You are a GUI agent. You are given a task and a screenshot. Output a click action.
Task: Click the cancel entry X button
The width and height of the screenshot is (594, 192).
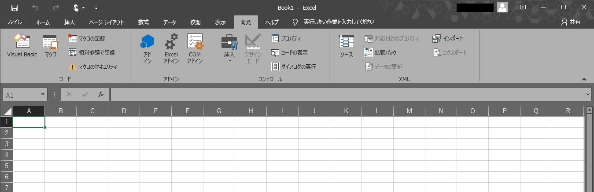[69, 94]
